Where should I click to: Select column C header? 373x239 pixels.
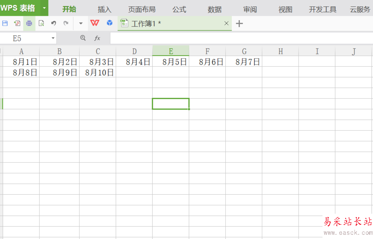coord(98,51)
